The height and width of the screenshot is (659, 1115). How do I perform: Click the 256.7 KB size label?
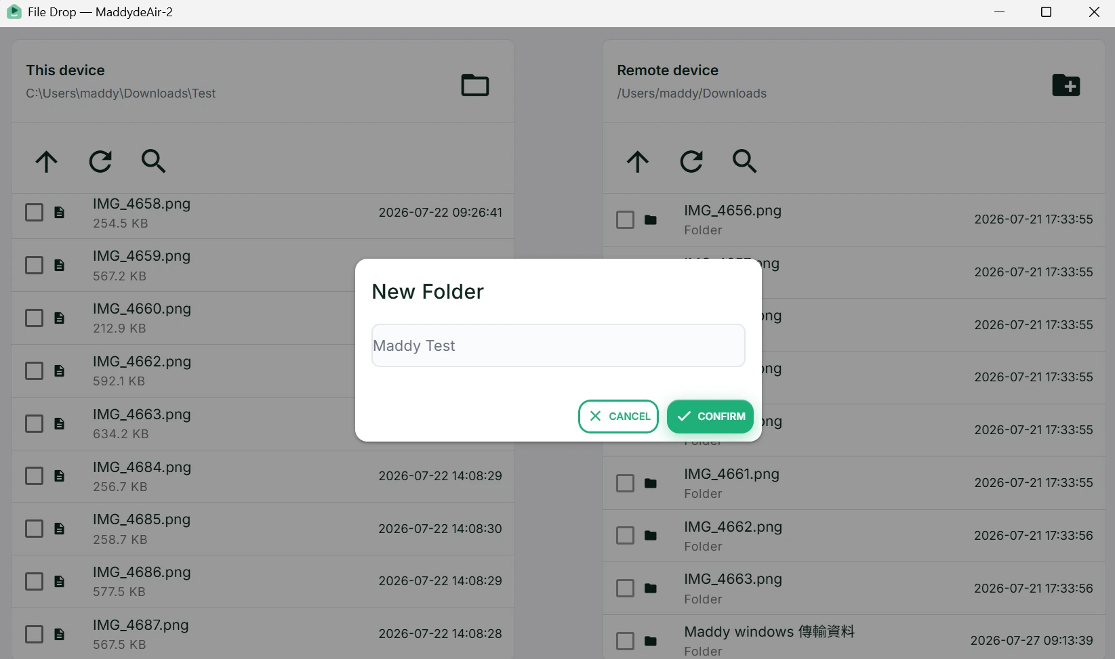pyautogui.click(x=120, y=487)
